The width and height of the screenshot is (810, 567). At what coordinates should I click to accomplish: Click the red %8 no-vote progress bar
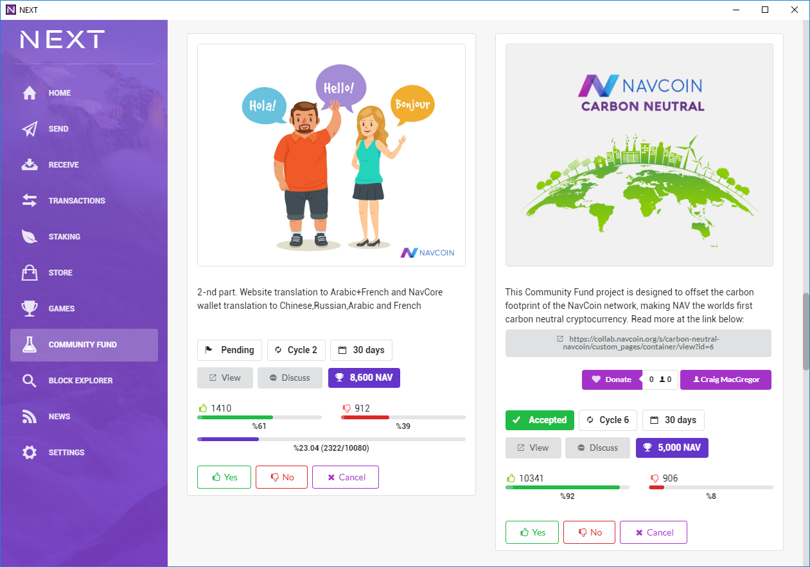[711, 487]
